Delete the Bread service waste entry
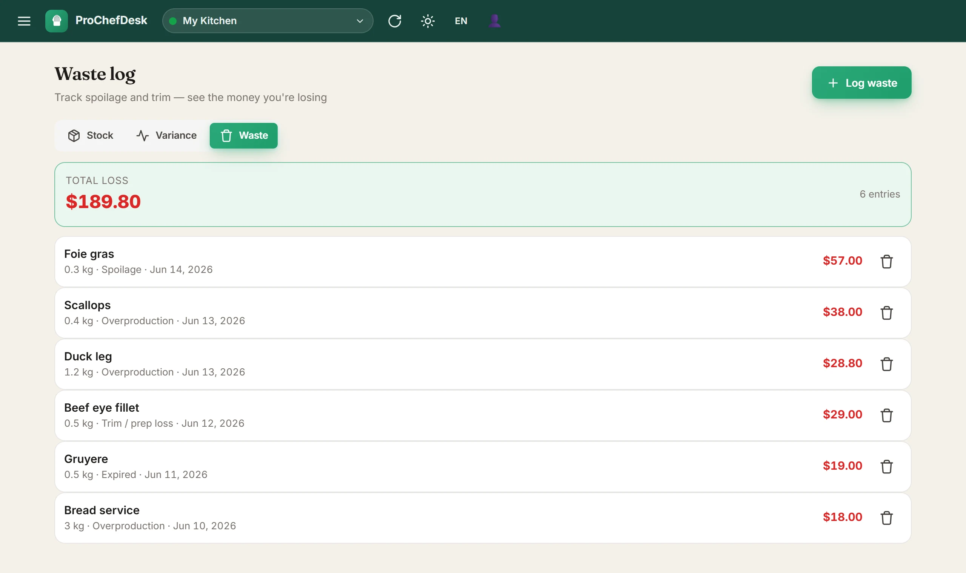The width and height of the screenshot is (966, 573). tap(886, 518)
